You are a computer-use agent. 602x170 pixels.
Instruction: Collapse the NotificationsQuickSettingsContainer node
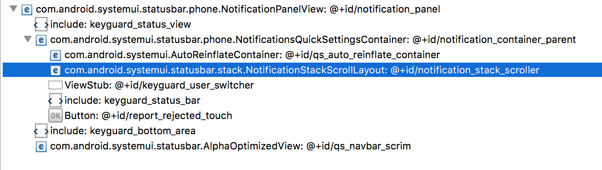tap(28, 39)
